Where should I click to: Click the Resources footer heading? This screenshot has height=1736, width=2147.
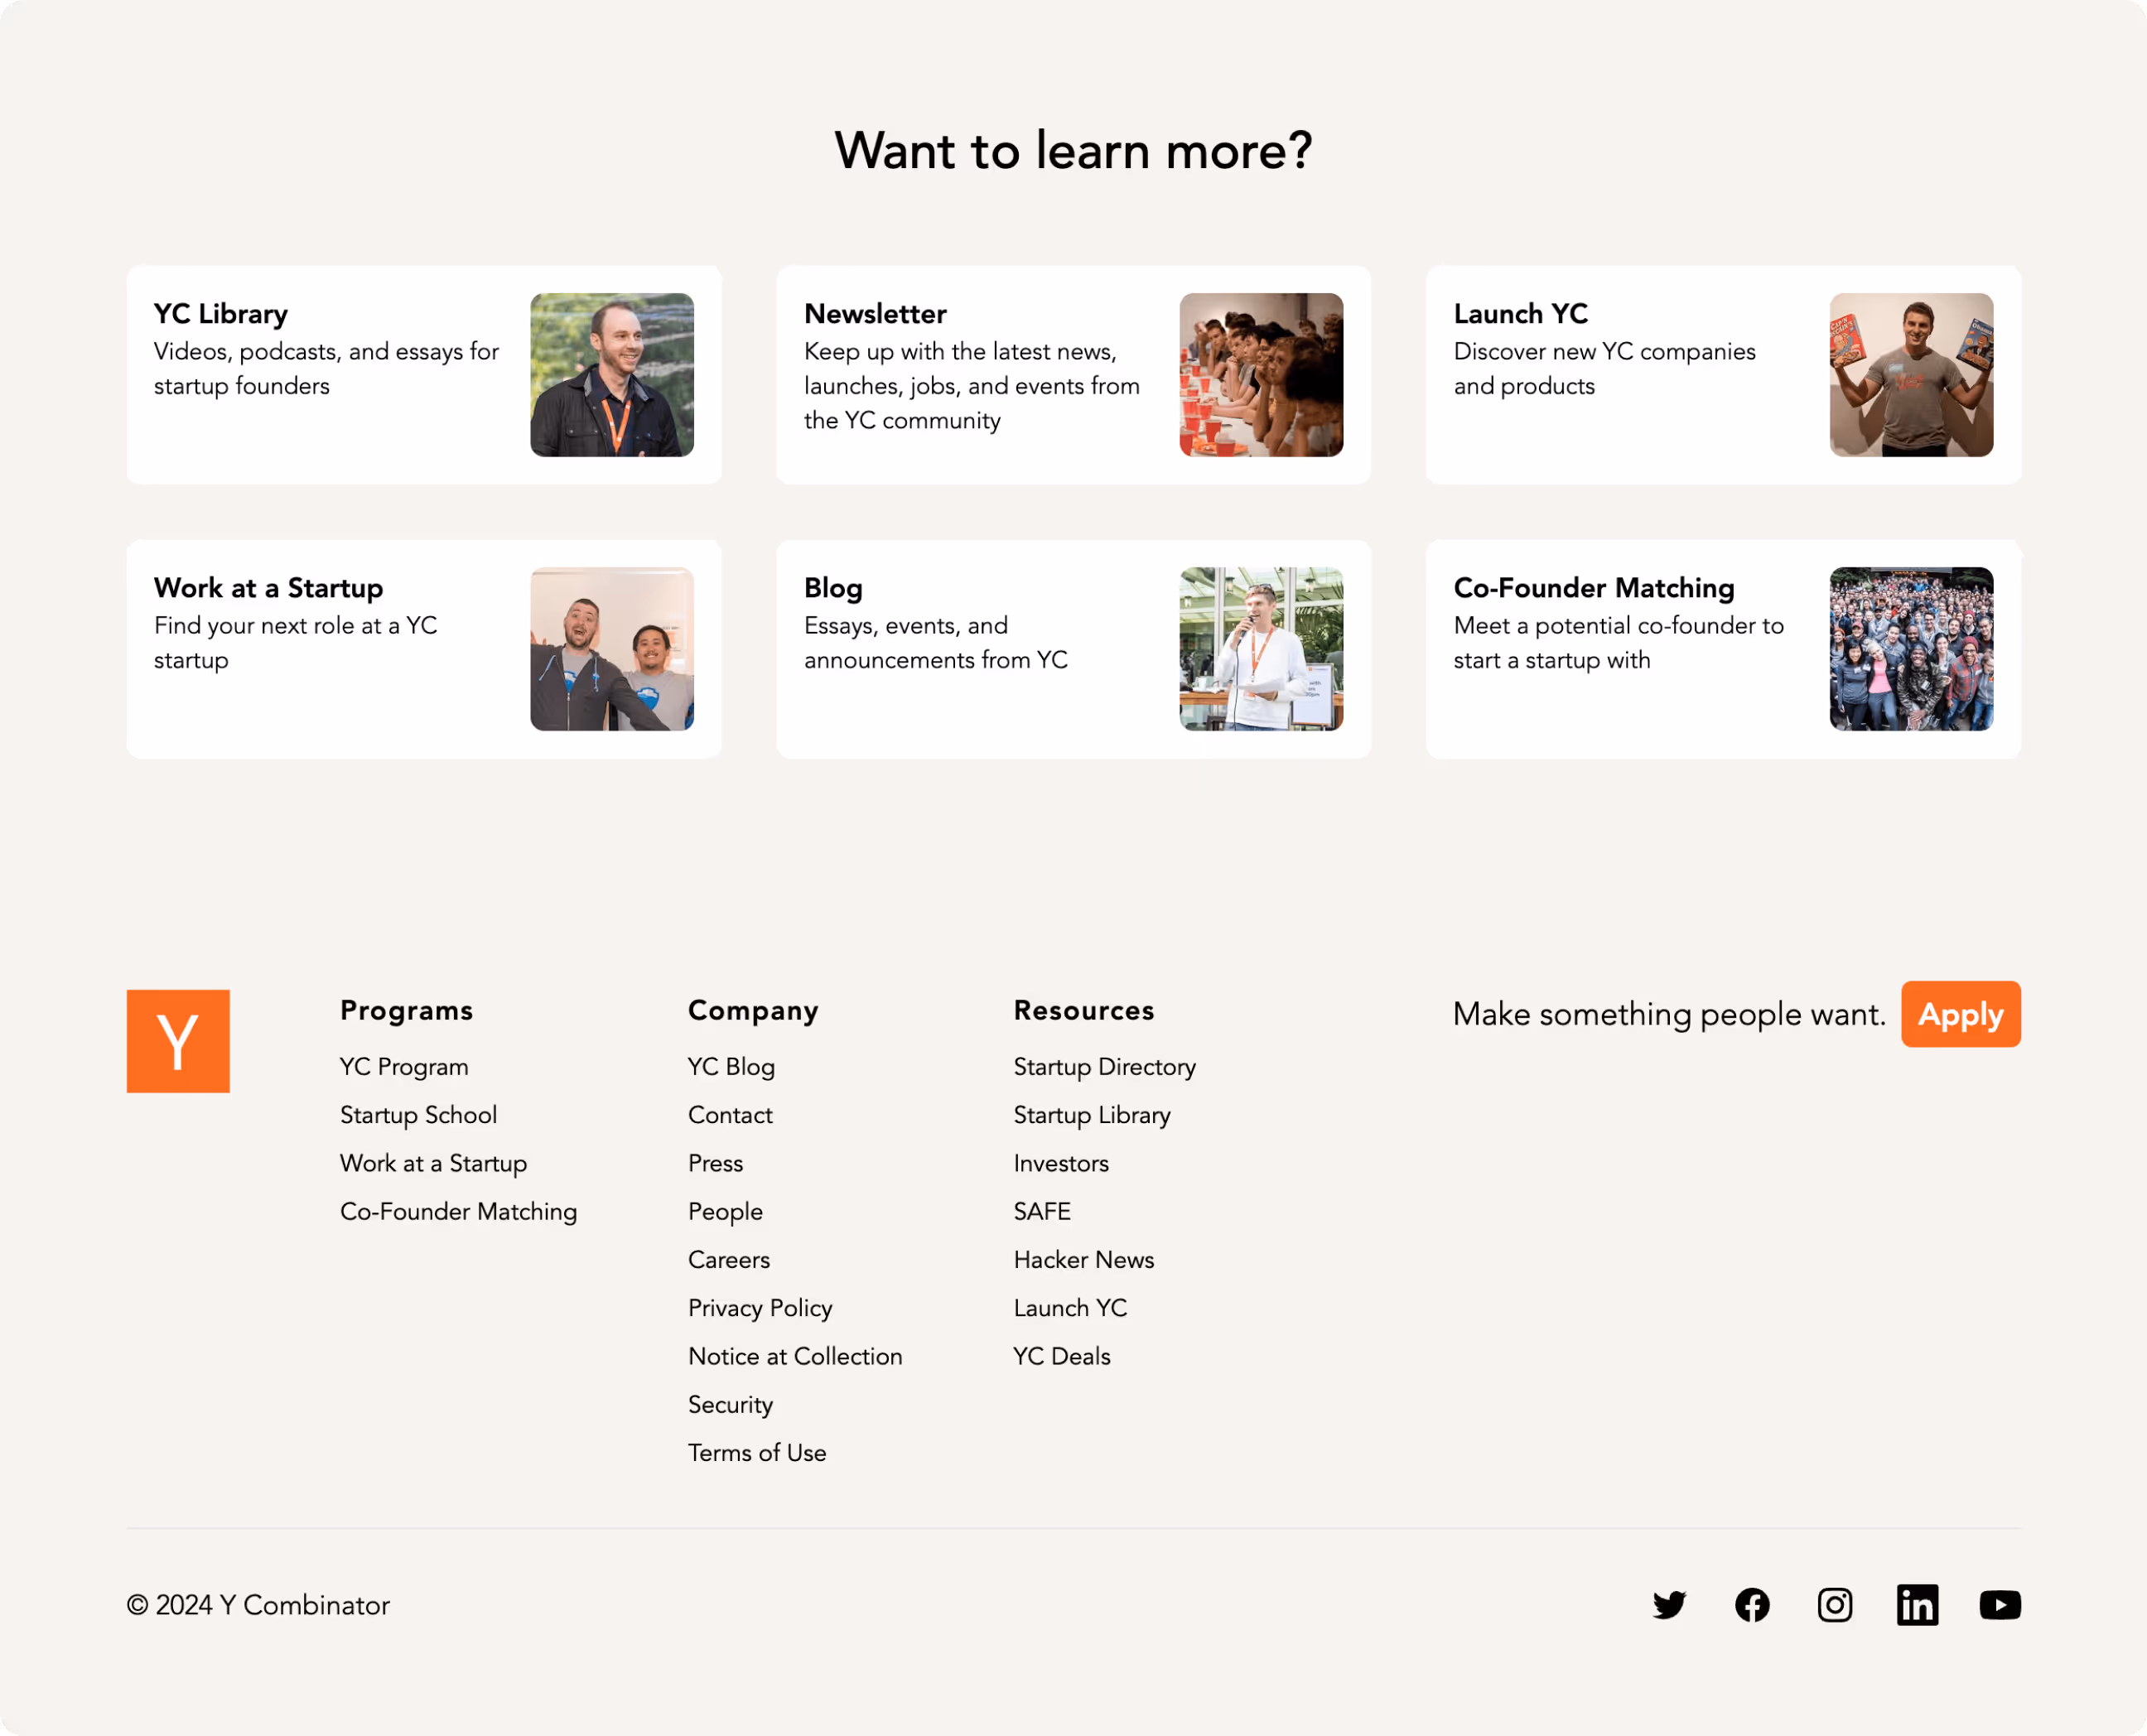1084,1011
